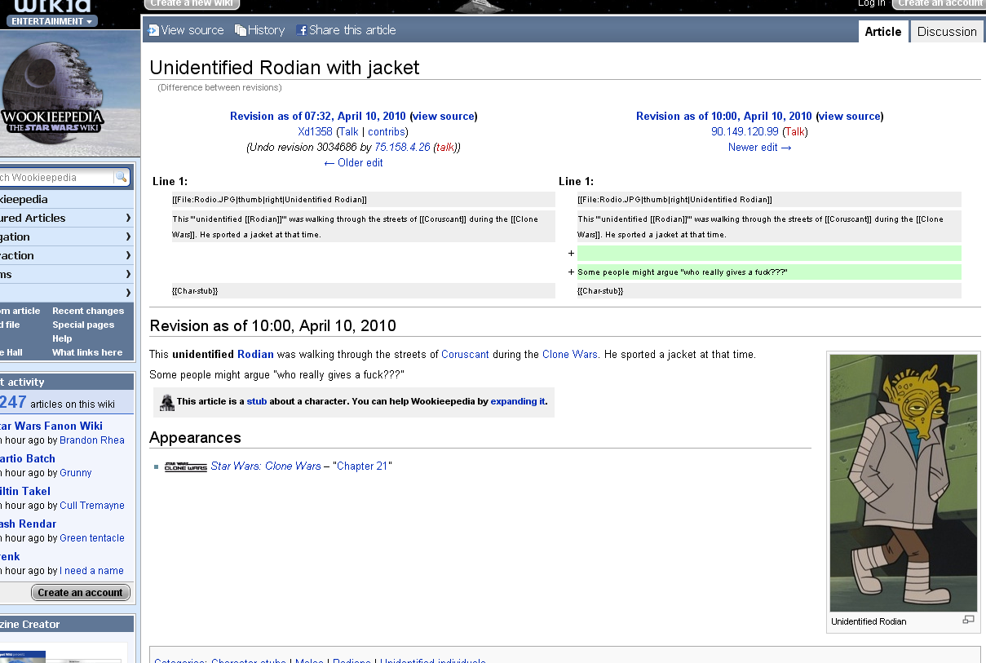Click the View source icon

[153, 30]
